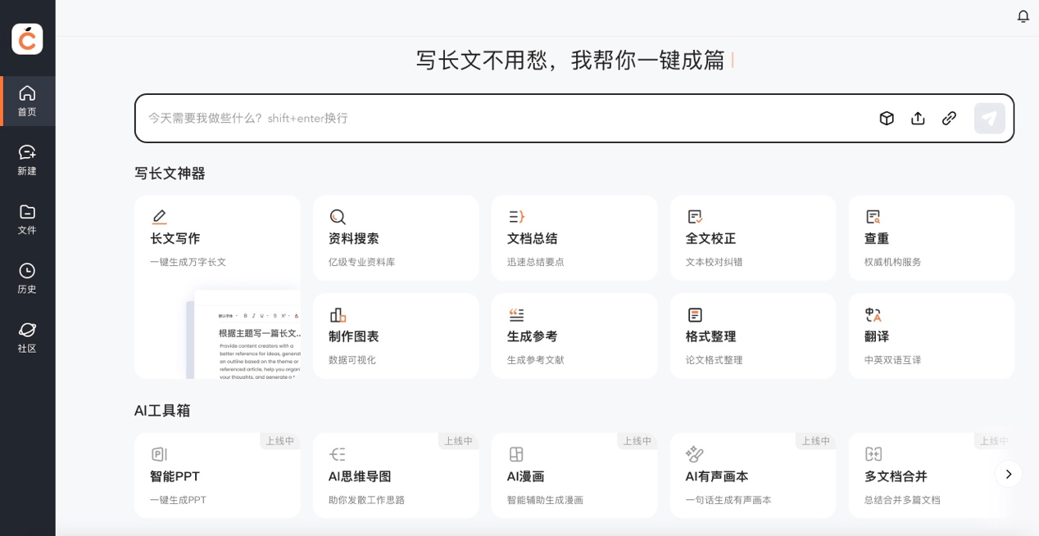Click 权威机构服务 description text

pyautogui.click(x=892, y=262)
